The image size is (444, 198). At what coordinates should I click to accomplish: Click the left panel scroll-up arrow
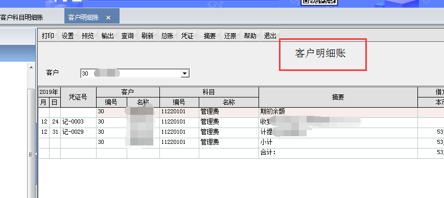pos(31,67)
